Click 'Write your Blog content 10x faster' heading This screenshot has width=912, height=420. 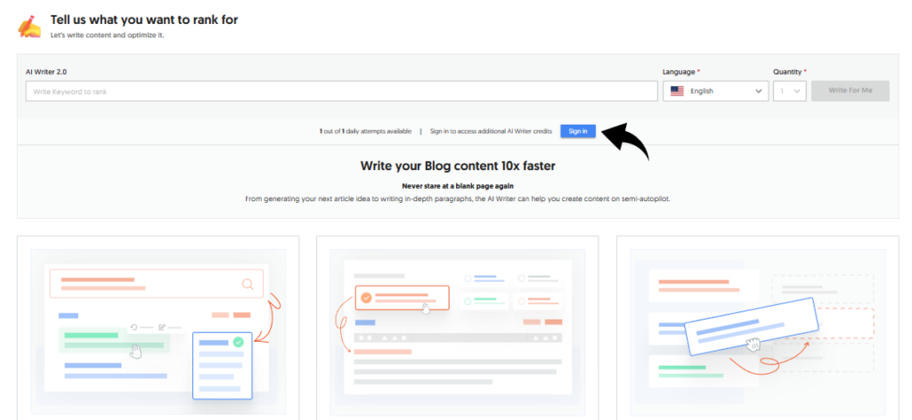click(x=458, y=166)
